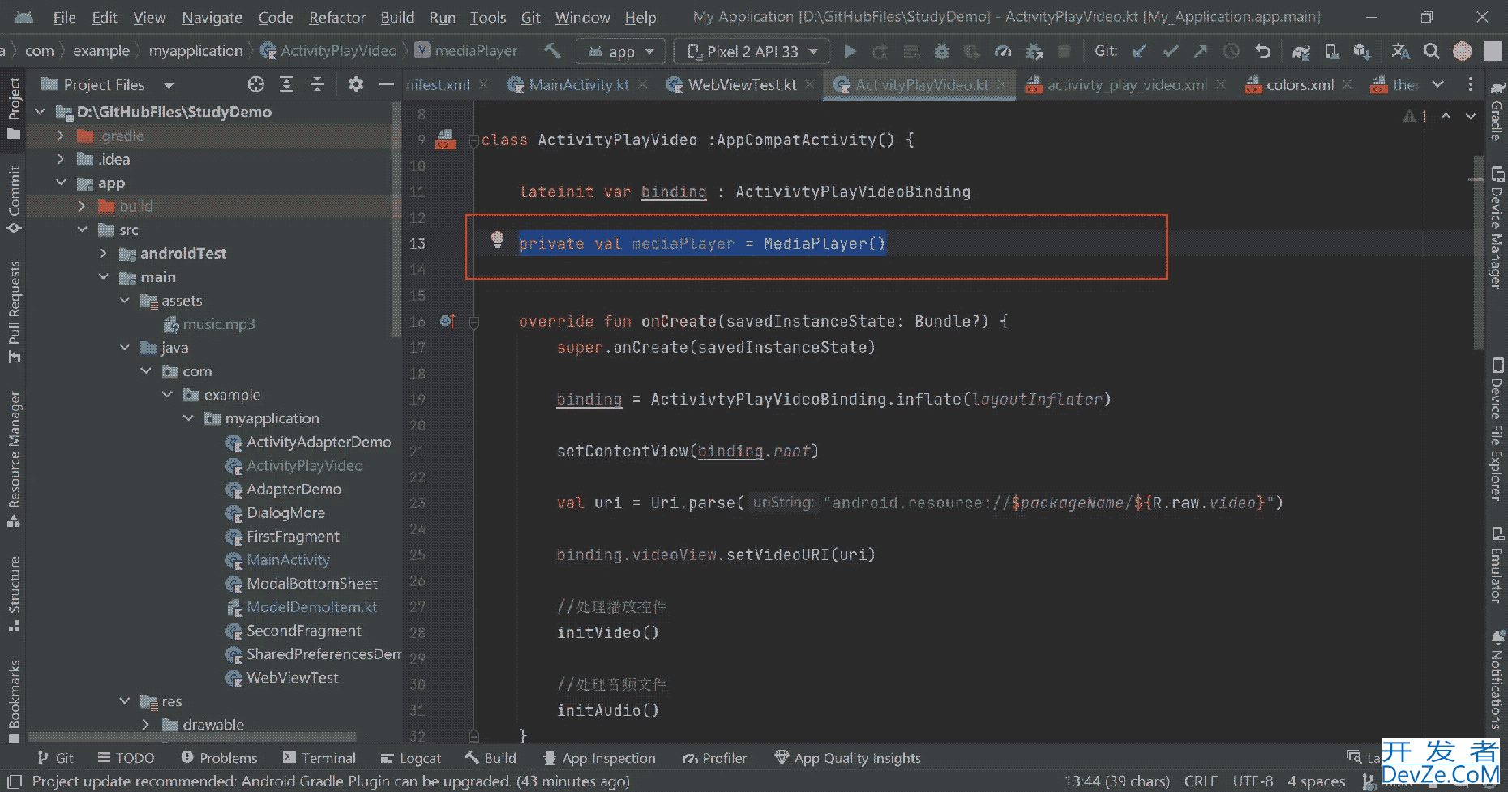Open the Project Files view dropdown

tap(169, 84)
